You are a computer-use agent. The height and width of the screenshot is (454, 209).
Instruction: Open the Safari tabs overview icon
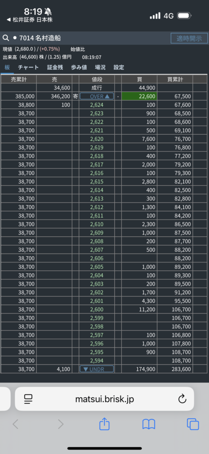point(193,424)
